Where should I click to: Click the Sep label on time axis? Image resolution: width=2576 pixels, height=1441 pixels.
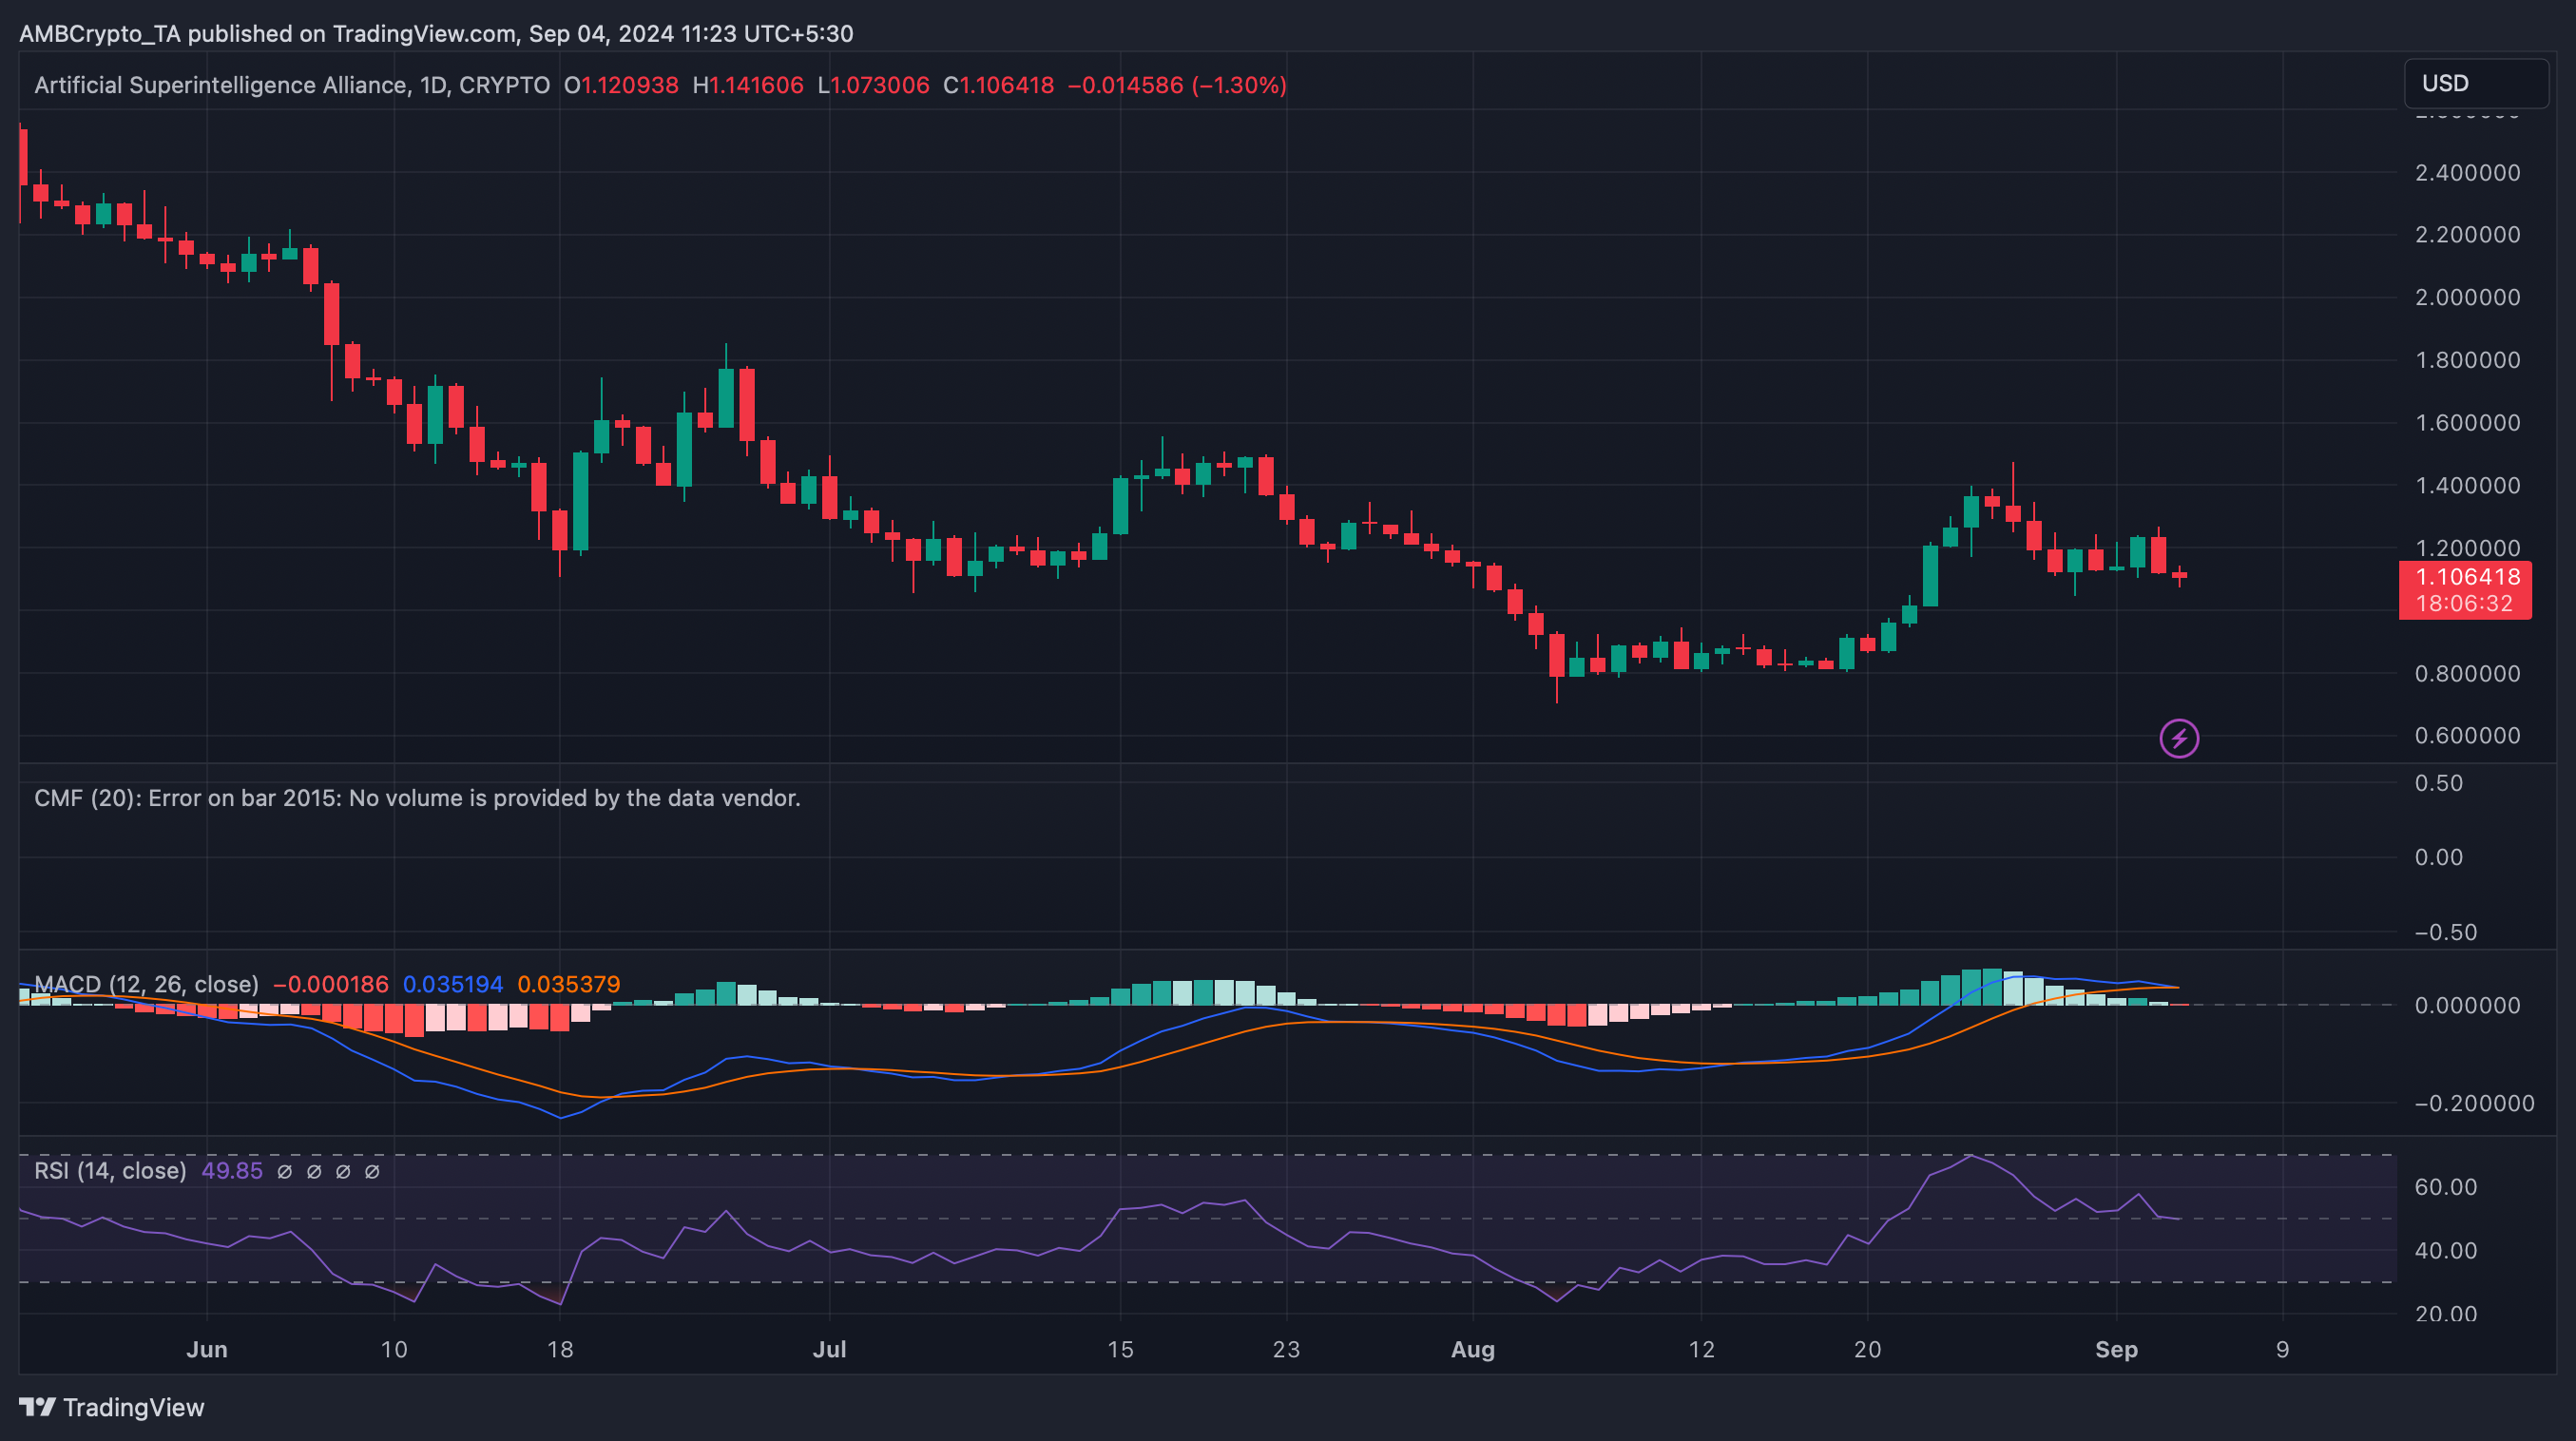tap(2116, 1349)
